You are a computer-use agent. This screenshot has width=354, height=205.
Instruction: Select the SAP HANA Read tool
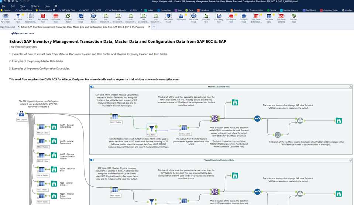pyautogui.click(x=168, y=16)
